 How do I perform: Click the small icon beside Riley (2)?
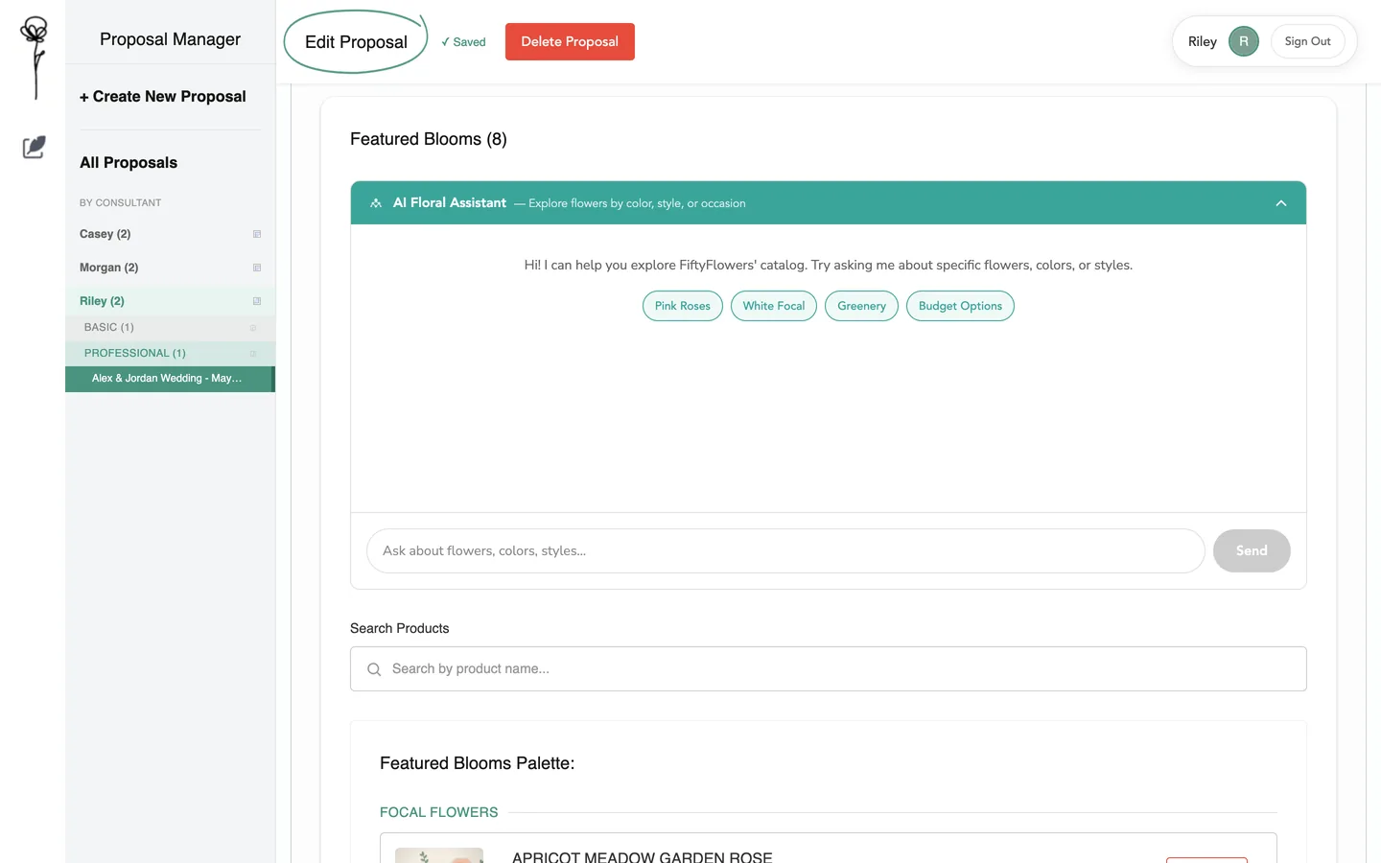257,301
